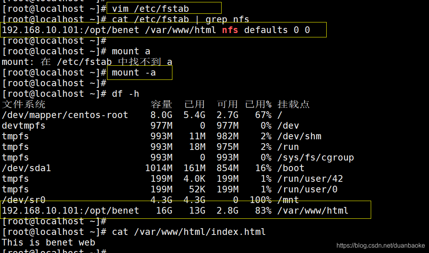Click the '5.4G' used value
Viewport: 429px width, 253px height.
click(194, 115)
